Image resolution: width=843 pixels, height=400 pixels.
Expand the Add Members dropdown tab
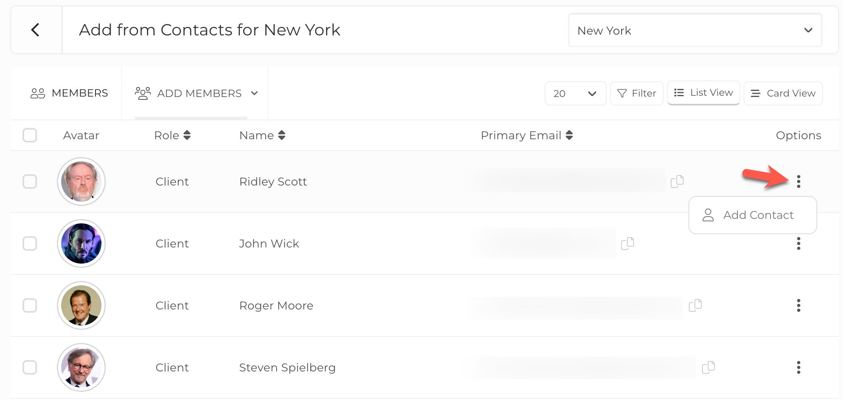pos(196,93)
